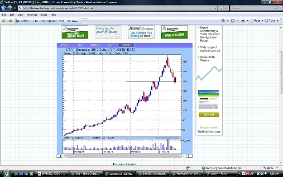The image size is (283, 177).
Task: Click the Add to Favorites icon
Action: click(10, 21)
